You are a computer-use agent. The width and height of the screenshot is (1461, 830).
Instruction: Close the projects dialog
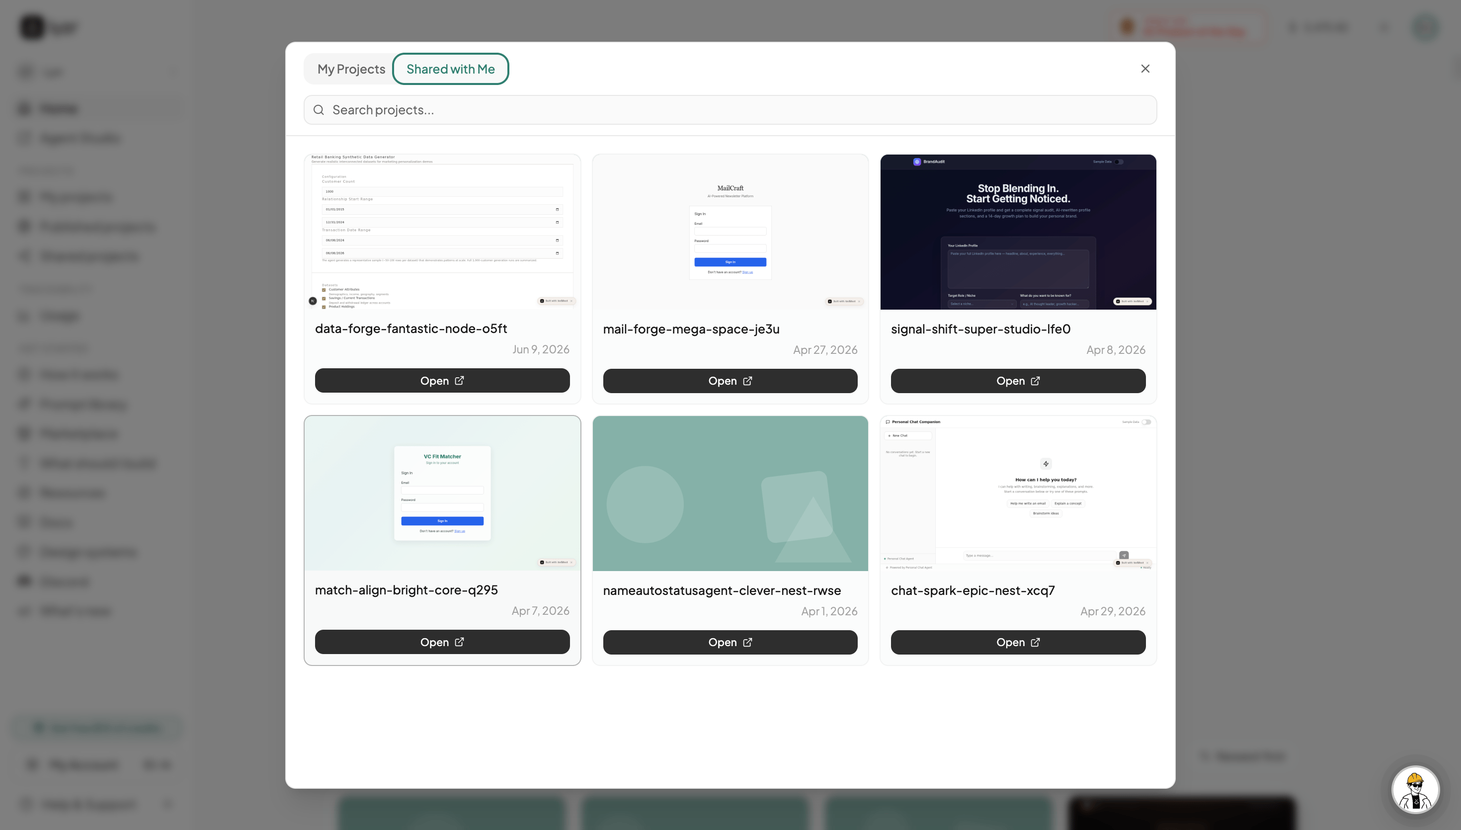click(x=1145, y=69)
